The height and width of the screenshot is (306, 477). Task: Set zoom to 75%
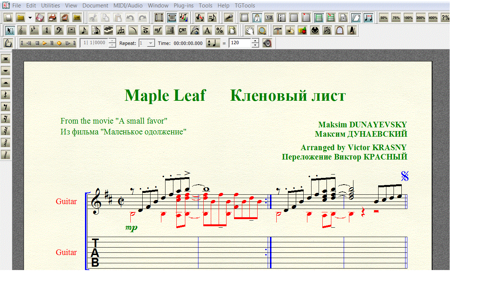tap(396, 18)
